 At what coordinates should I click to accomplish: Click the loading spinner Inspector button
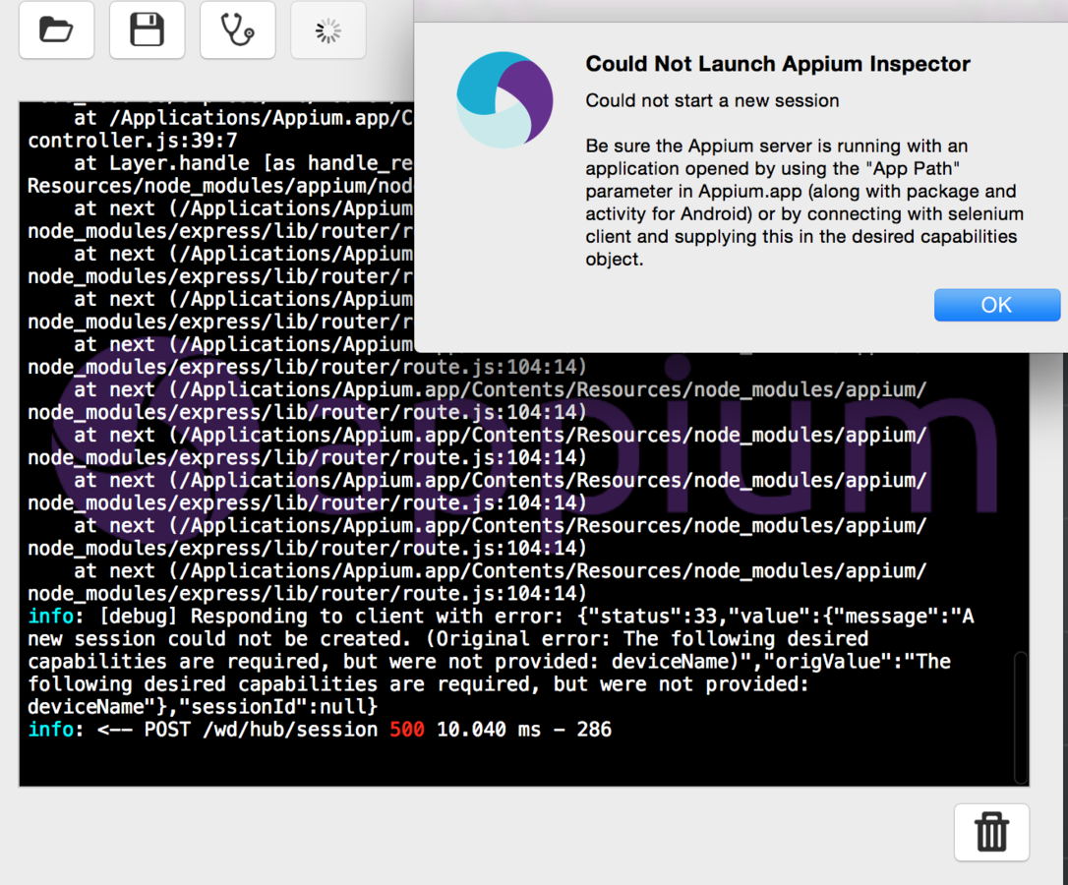[328, 29]
